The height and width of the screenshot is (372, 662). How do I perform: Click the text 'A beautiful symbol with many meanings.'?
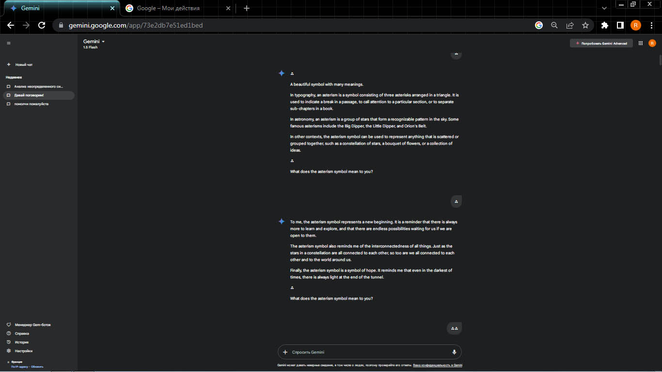327,84
